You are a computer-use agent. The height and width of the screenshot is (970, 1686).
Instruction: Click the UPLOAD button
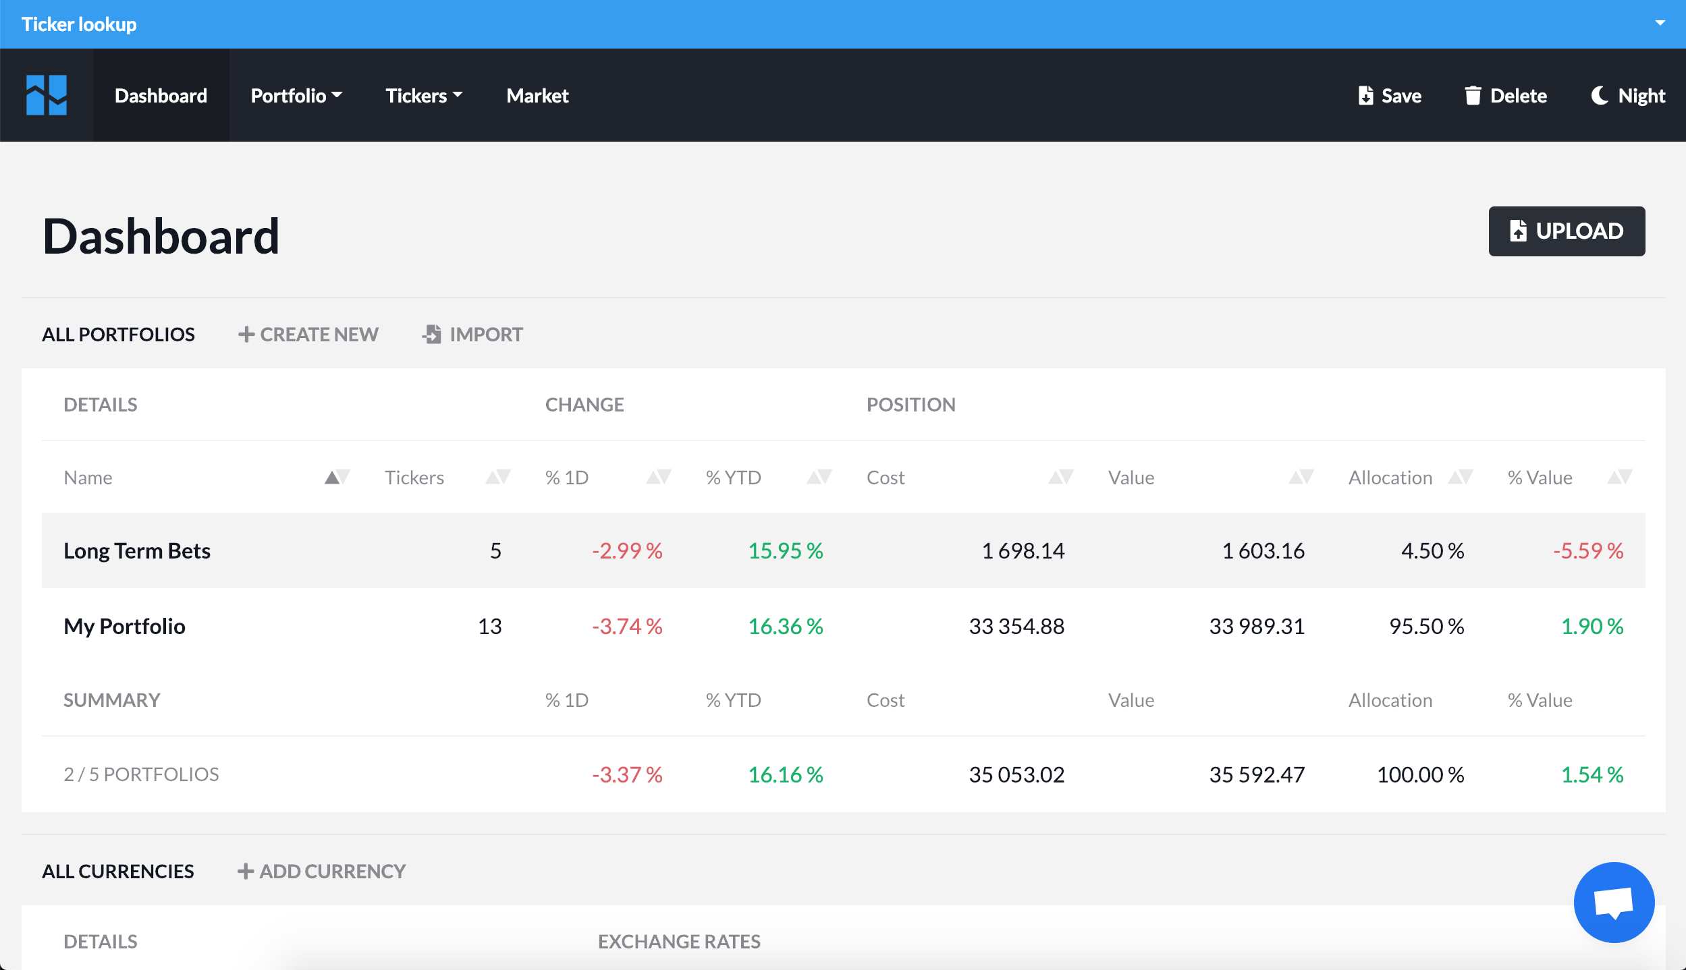(x=1566, y=231)
